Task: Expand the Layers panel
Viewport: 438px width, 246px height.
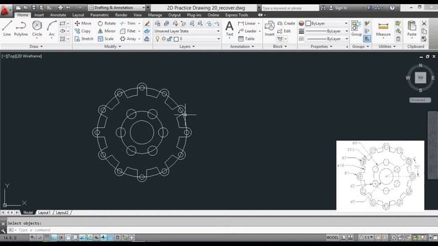Action: click(187, 46)
